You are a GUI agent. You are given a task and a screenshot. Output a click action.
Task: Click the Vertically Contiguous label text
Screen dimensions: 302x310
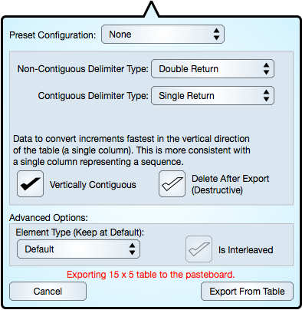(93, 185)
